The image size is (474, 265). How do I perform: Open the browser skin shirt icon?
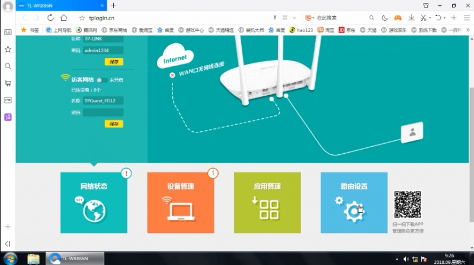pos(426,5)
